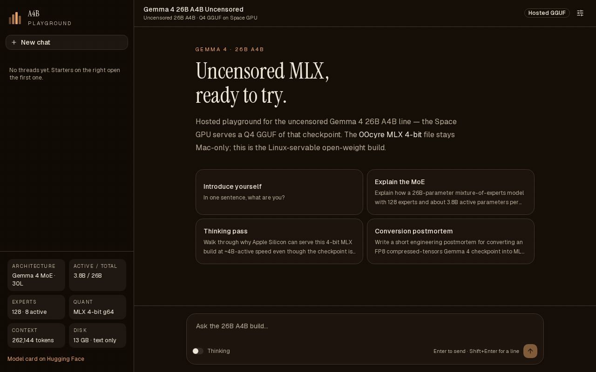596x372 pixels.
Task: Toggle the Thinking switch on
Action: [198, 351]
